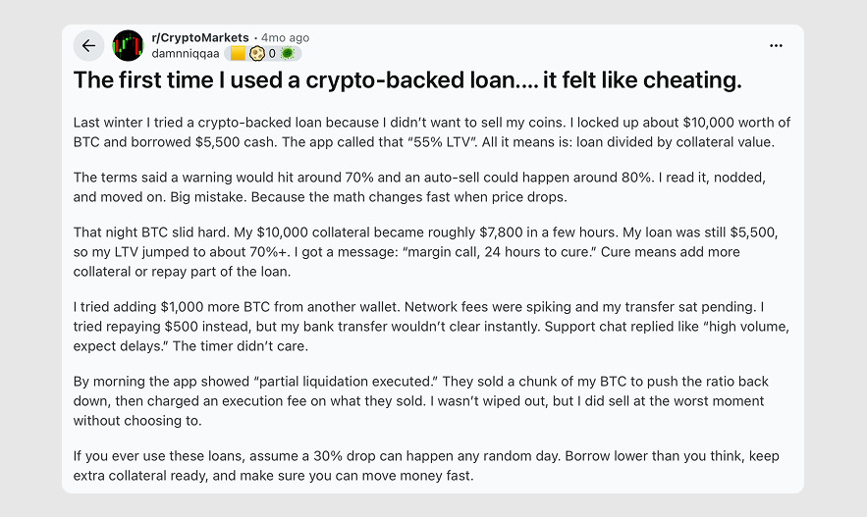Open the three-dot post options menu
The width and height of the screenshot is (867, 517).
click(x=776, y=45)
